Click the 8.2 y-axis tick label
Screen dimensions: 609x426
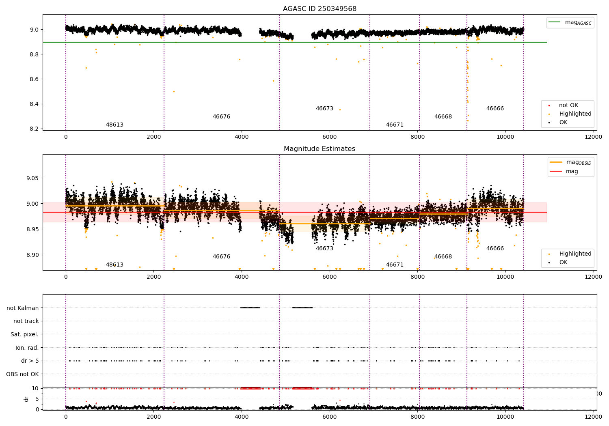click(34, 129)
